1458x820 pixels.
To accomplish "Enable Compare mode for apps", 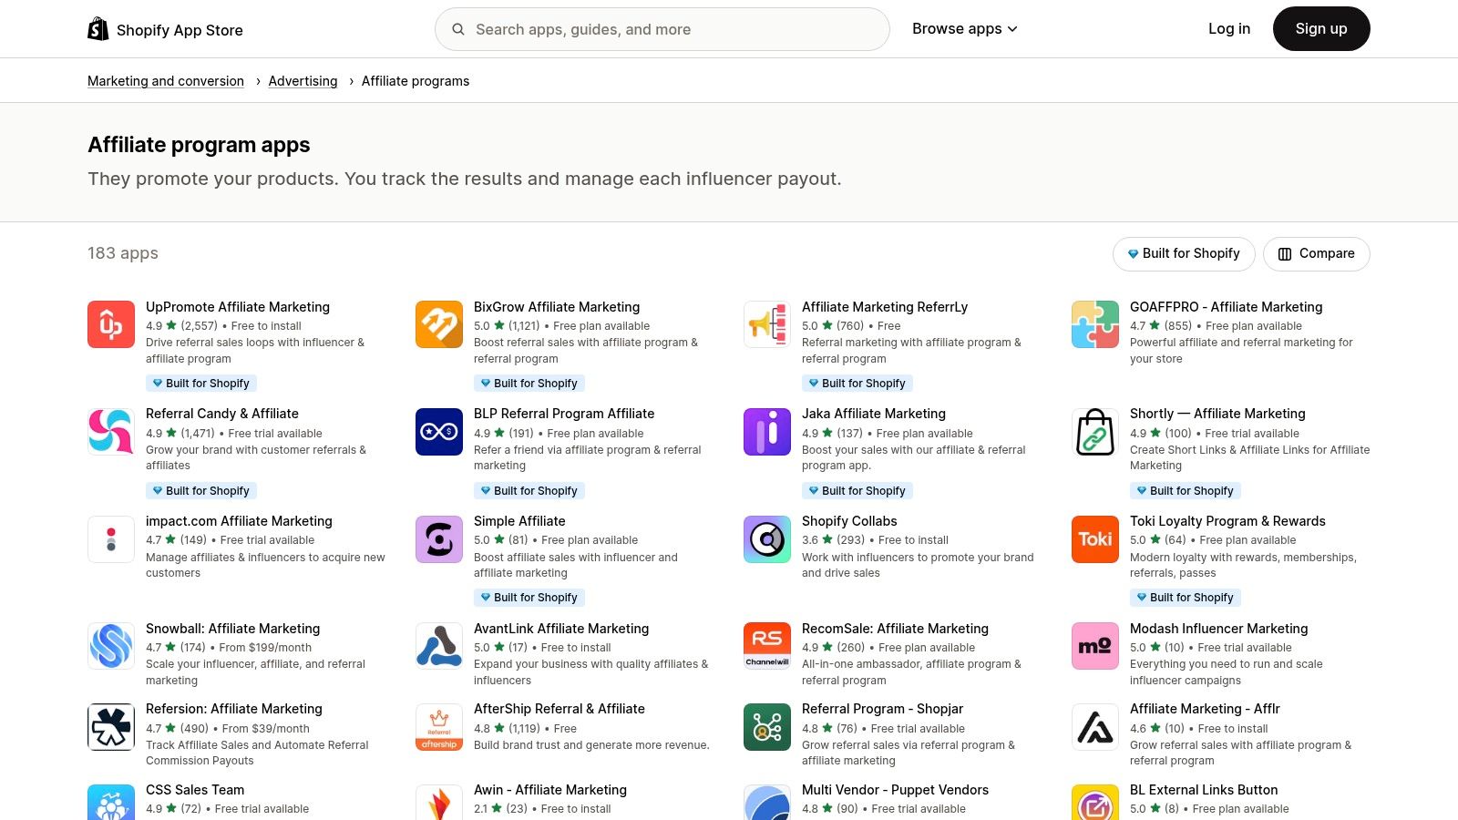I will coord(1316,253).
